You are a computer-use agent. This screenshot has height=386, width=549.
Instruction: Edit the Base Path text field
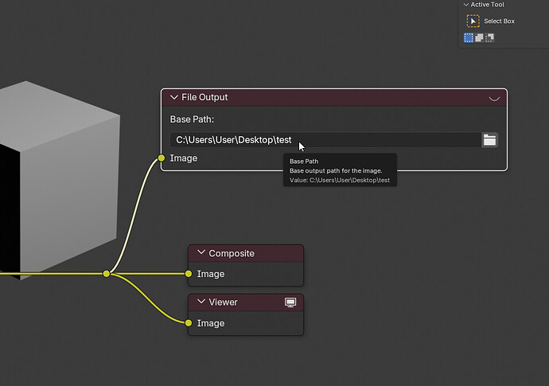point(325,140)
